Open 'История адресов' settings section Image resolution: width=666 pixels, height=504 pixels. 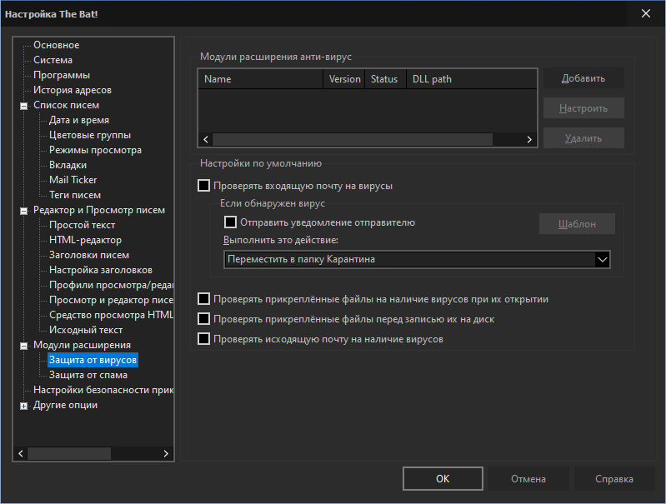tap(73, 90)
